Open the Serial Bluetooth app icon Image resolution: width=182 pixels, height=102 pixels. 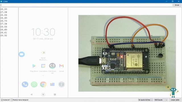[x=43, y=53]
